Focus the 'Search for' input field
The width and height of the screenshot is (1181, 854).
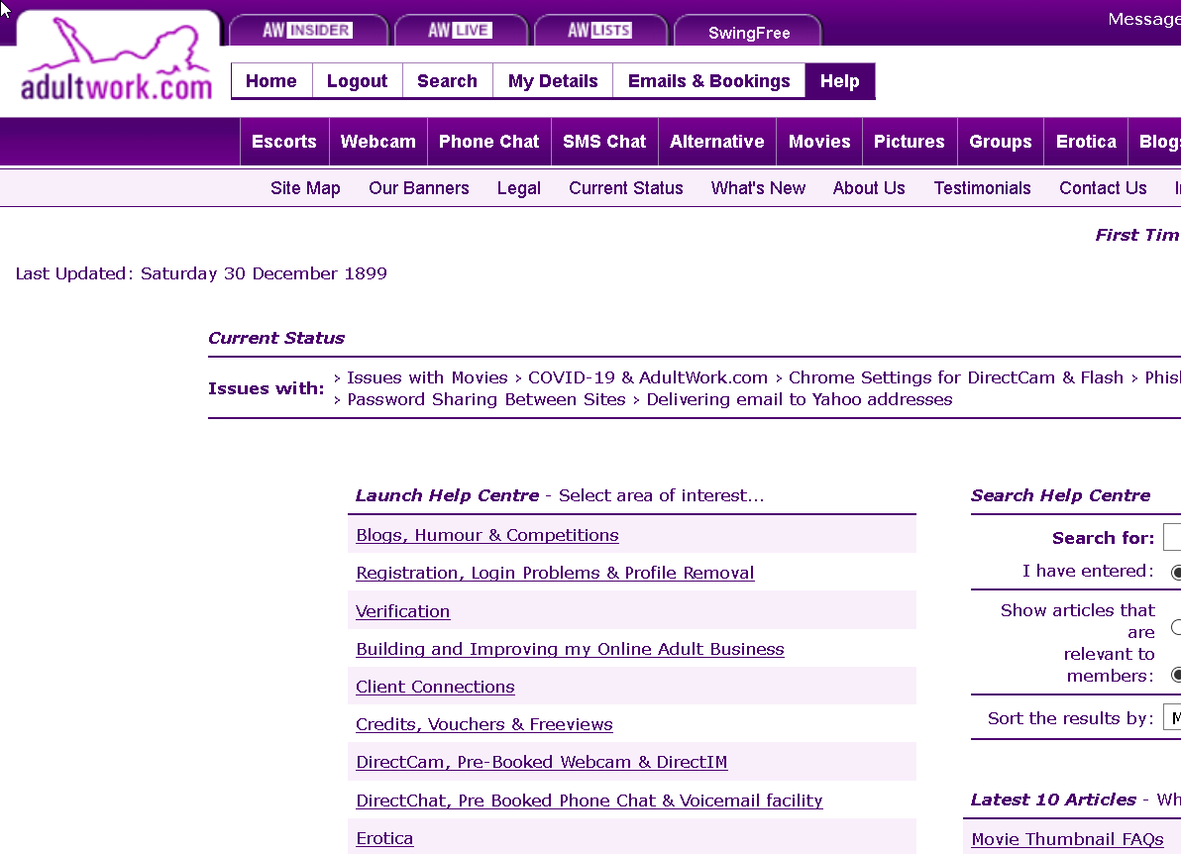tap(1173, 538)
